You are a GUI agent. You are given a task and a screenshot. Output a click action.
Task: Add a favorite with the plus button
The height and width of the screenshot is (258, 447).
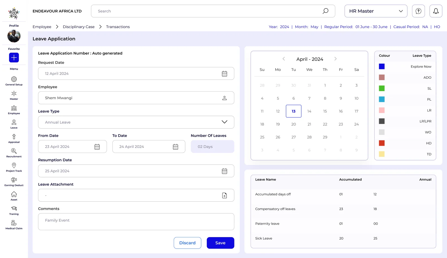pos(14,58)
